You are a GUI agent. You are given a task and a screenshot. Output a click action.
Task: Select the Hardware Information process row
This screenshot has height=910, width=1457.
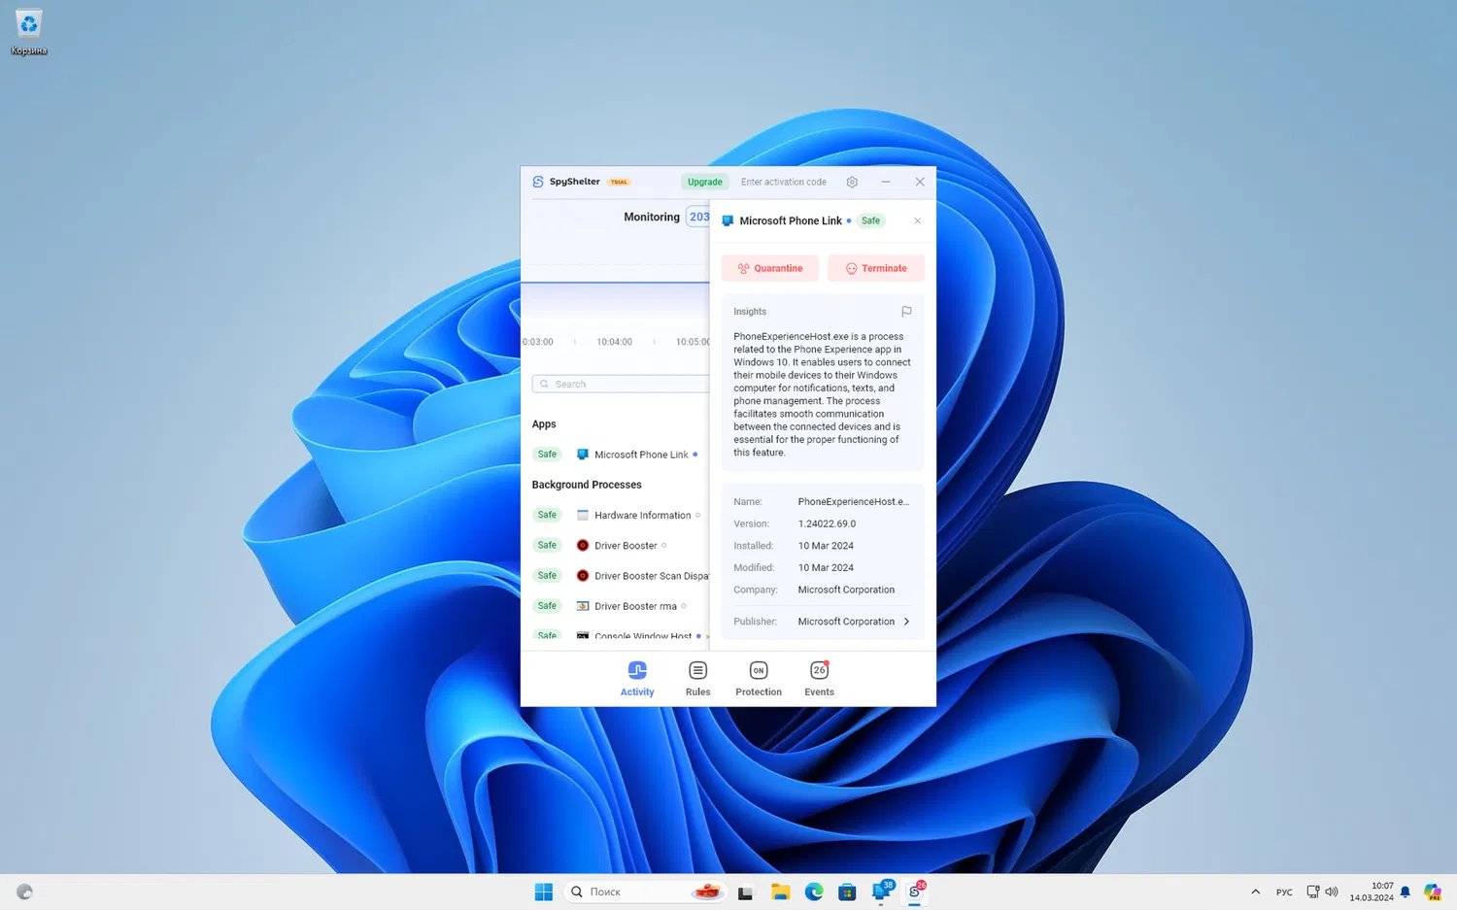click(x=621, y=515)
